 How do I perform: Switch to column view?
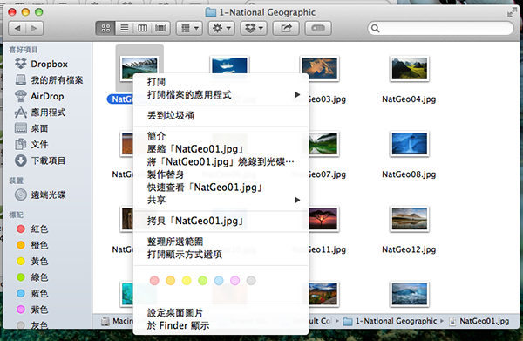click(142, 29)
